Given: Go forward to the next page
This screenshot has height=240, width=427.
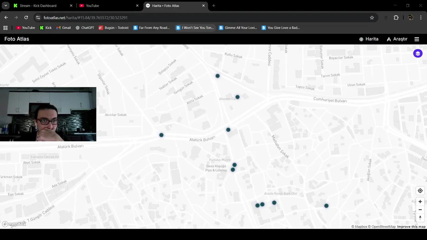Looking at the screenshot, I should pos(16,18).
